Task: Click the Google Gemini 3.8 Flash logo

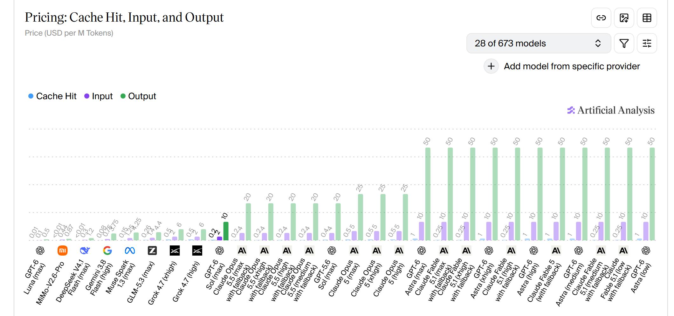Action: [x=107, y=251]
